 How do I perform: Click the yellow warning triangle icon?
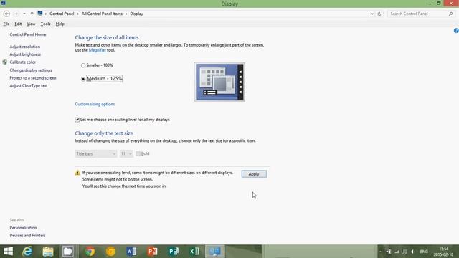coord(77,173)
